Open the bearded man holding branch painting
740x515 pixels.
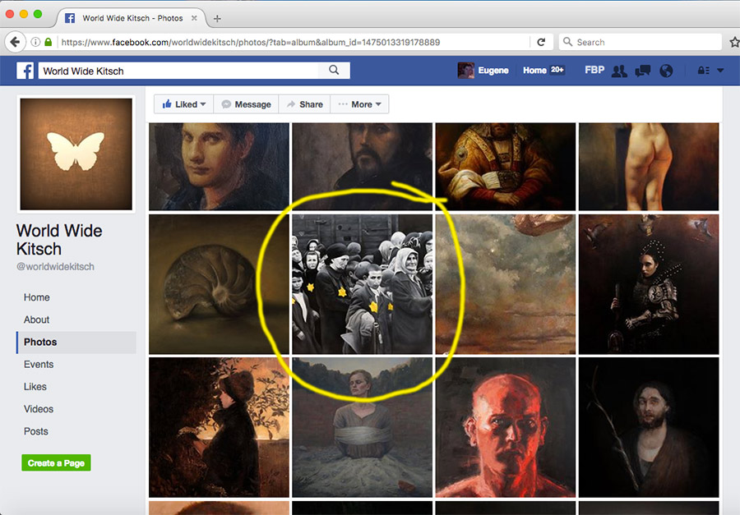(x=649, y=427)
